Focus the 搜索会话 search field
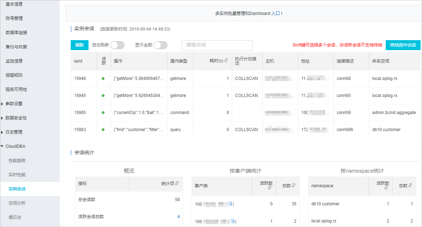The width and height of the screenshot is (422, 227). (217, 45)
